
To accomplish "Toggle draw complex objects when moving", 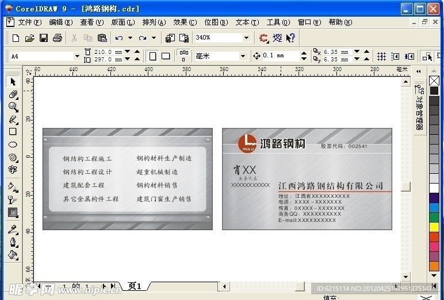I will [427, 56].
